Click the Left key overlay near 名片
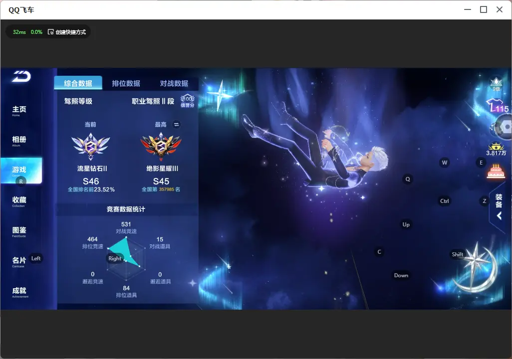Image resolution: width=512 pixels, height=359 pixels. (36, 258)
